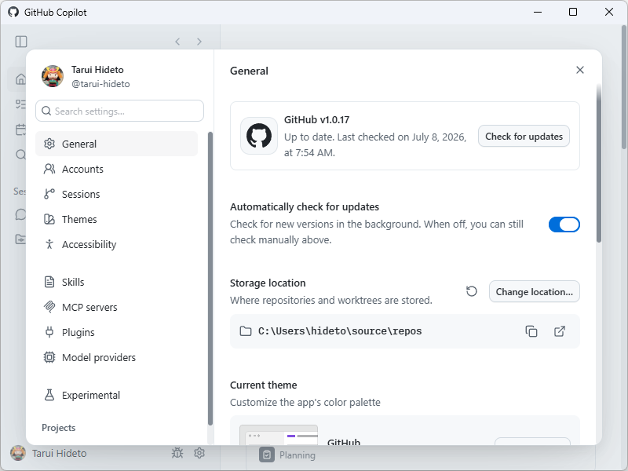Click the Planning label at bottom
628x471 pixels.
[x=298, y=455]
